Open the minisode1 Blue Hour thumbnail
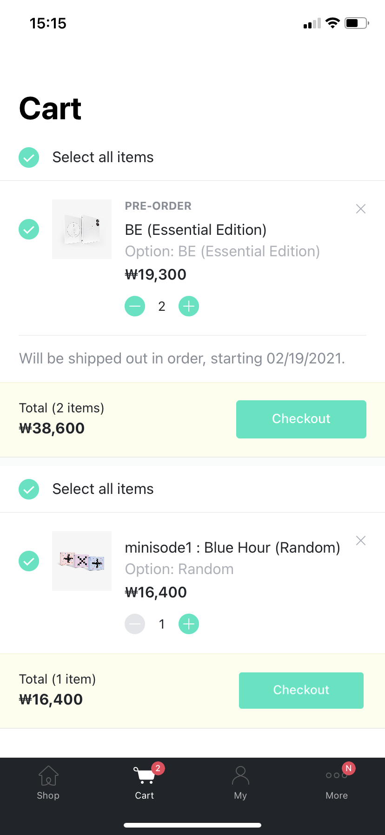Image resolution: width=385 pixels, height=835 pixels. coord(82,561)
